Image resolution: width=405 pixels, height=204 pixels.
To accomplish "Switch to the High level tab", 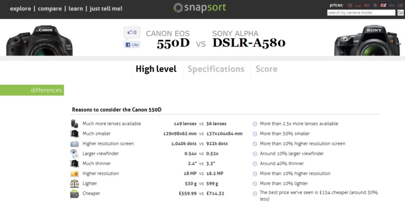I will (x=156, y=69).
